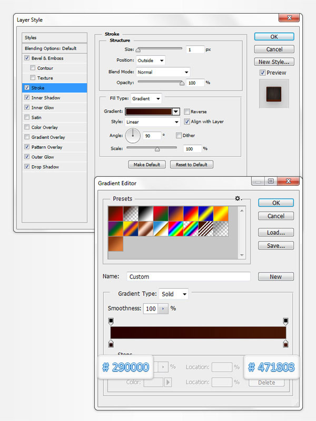Select the rainbow spectrum gradient preset
This screenshot has width=316, height=421.
coord(176,229)
